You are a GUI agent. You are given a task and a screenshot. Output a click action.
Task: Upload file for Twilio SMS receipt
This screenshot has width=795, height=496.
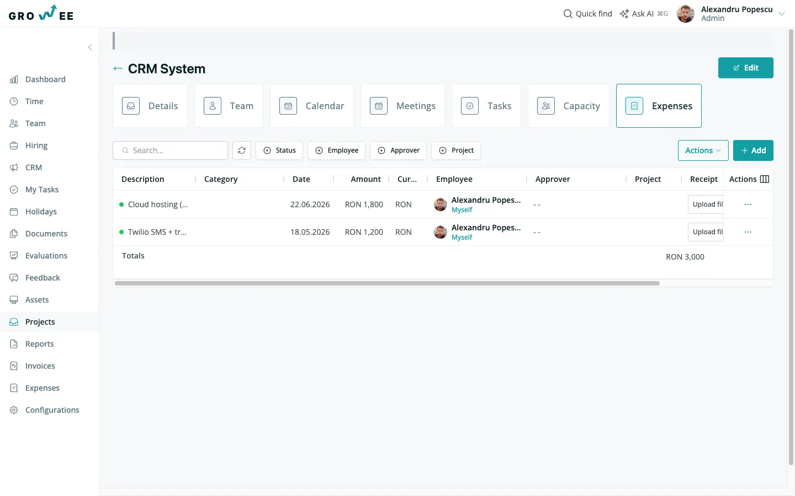[706, 232]
